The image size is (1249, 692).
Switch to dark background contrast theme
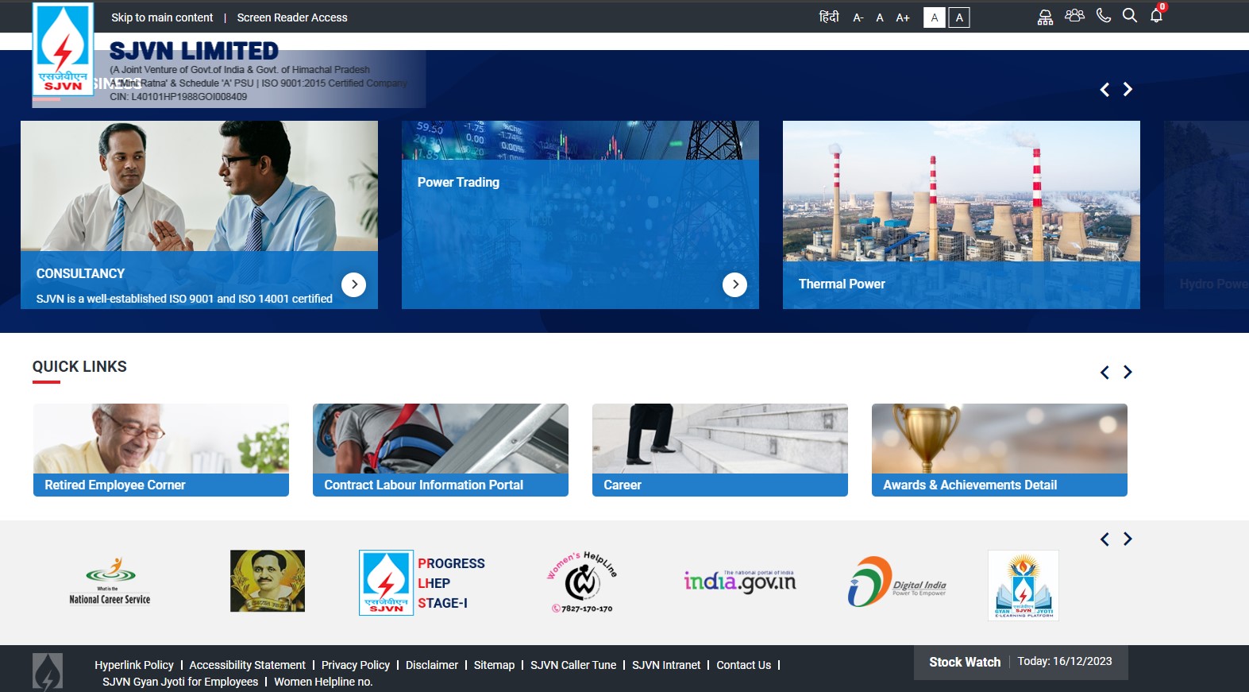[959, 17]
